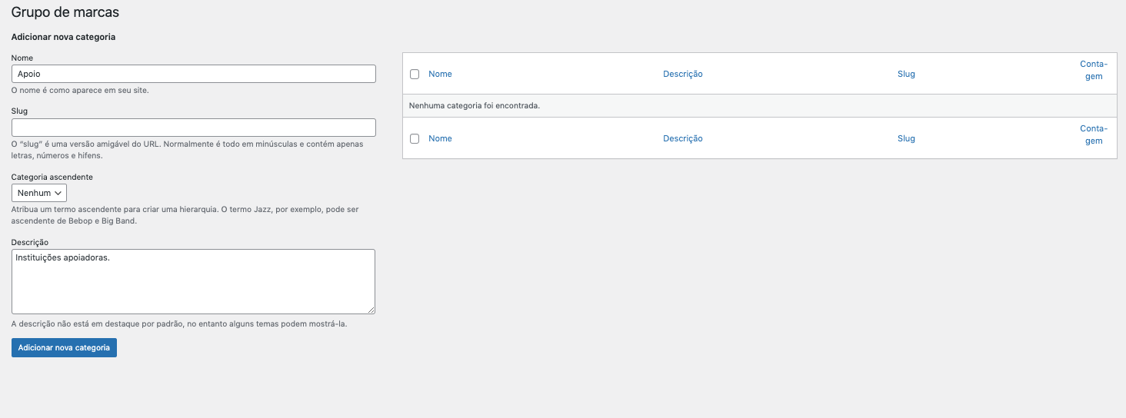Open the Categoria ascendente "Nenhum" dropdown
The image size is (1126, 418).
39,193
